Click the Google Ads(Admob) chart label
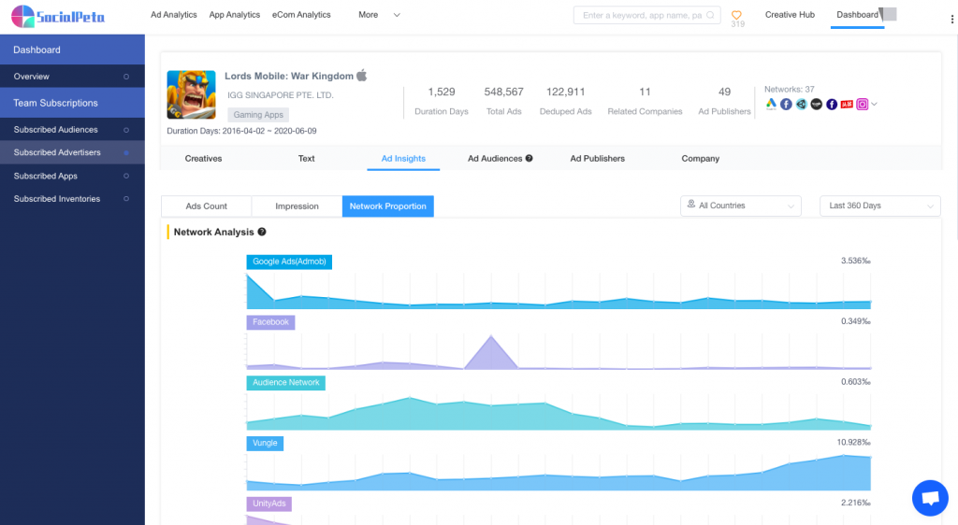This screenshot has height=525, width=958. pos(289,262)
